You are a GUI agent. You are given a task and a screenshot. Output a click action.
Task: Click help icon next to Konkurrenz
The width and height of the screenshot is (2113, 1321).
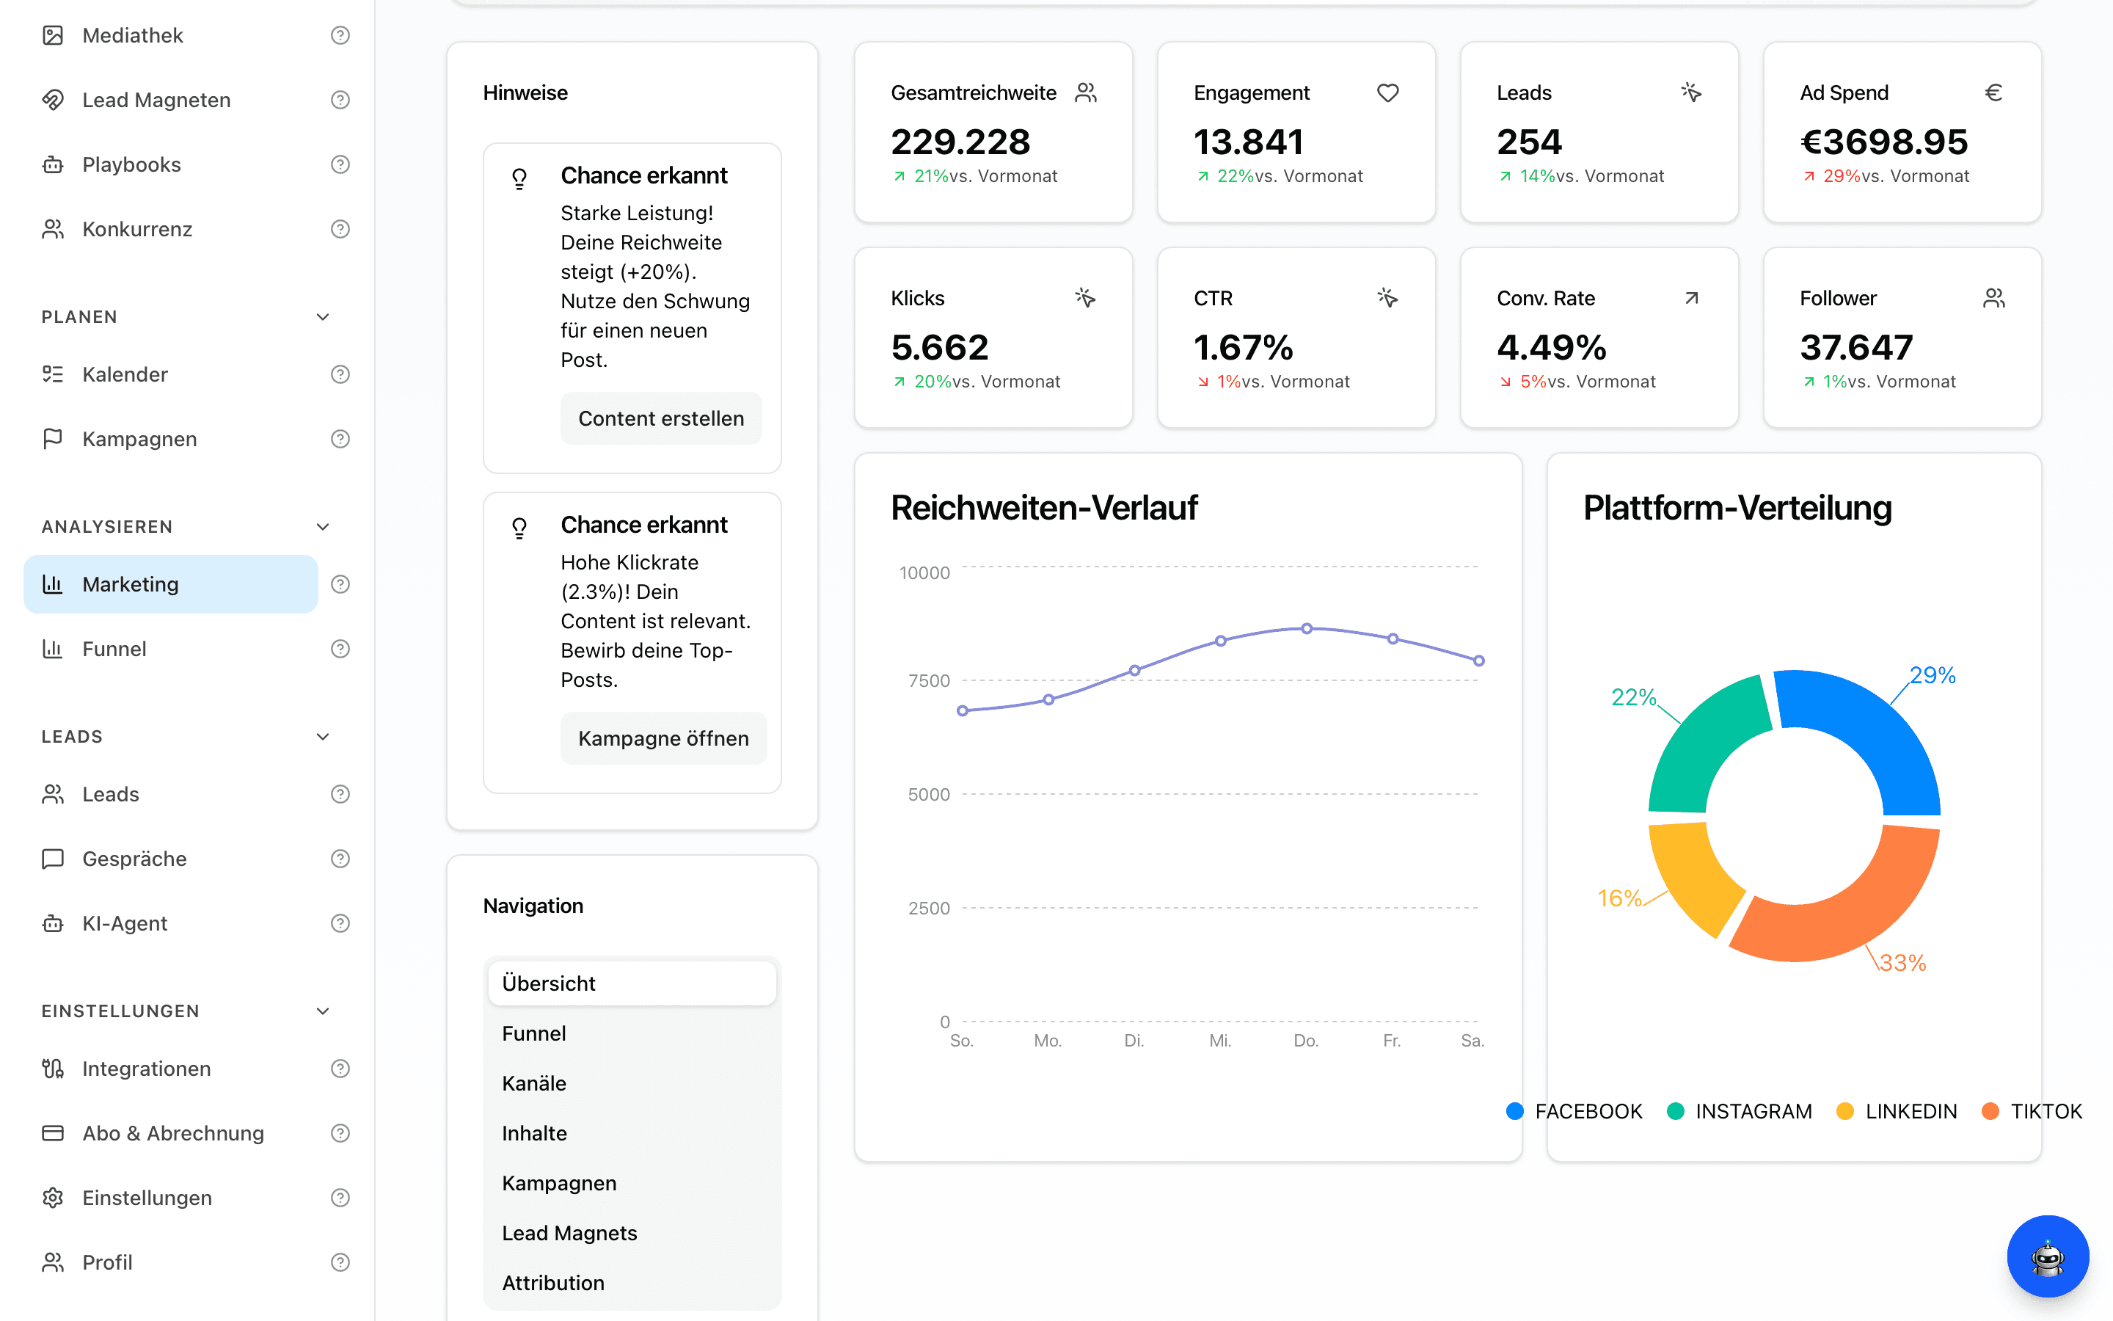[x=340, y=229]
